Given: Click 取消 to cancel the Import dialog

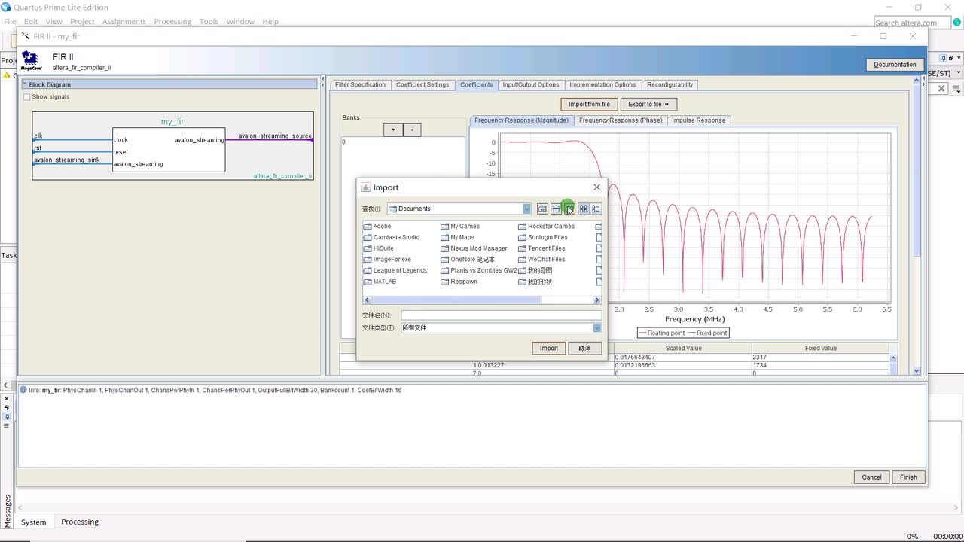Looking at the screenshot, I should click(585, 348).
